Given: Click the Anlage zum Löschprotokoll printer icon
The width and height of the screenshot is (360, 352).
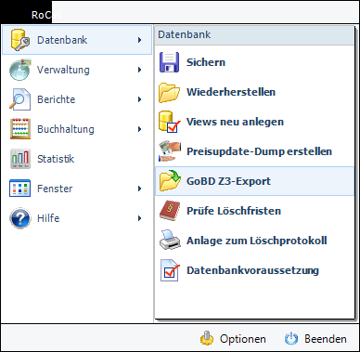Looking at the screenshot, I should (169, 241).
